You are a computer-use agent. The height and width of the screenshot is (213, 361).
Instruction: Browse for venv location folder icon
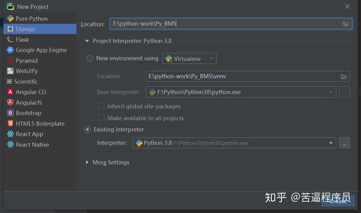tap(344, 77)
